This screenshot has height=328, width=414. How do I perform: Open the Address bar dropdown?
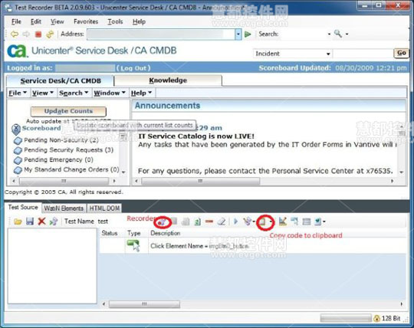click(x=238, y=34)
